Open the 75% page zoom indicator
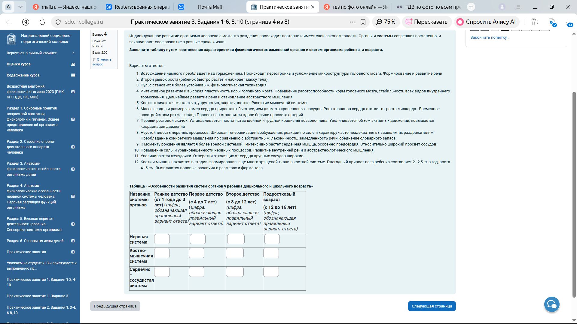The height and width of the screenshot is (324, 577). [x=386, y=22]
